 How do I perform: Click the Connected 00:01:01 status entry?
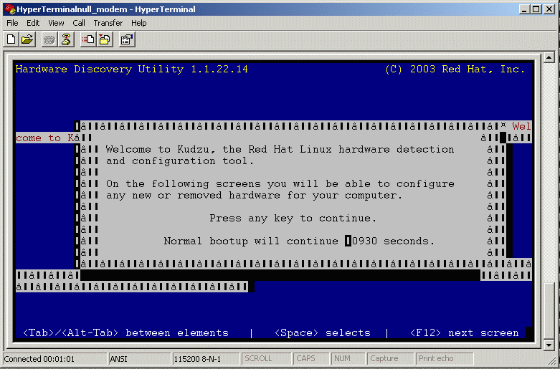pos(54,359)
